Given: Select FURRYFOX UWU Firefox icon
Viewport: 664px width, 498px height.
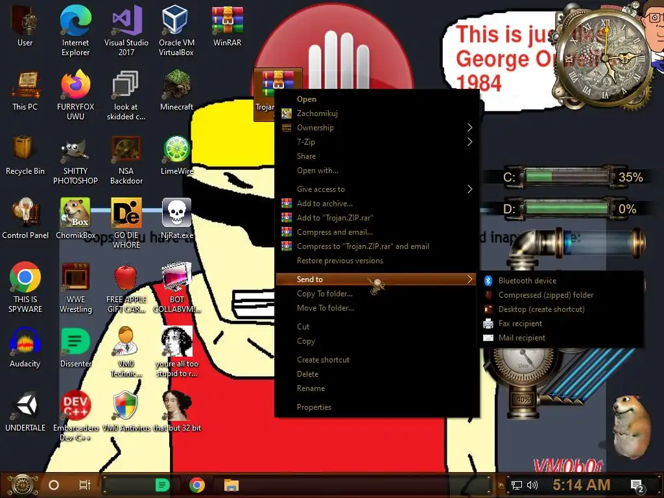Looking at the screenshot, I should click(x=75, y=95).
